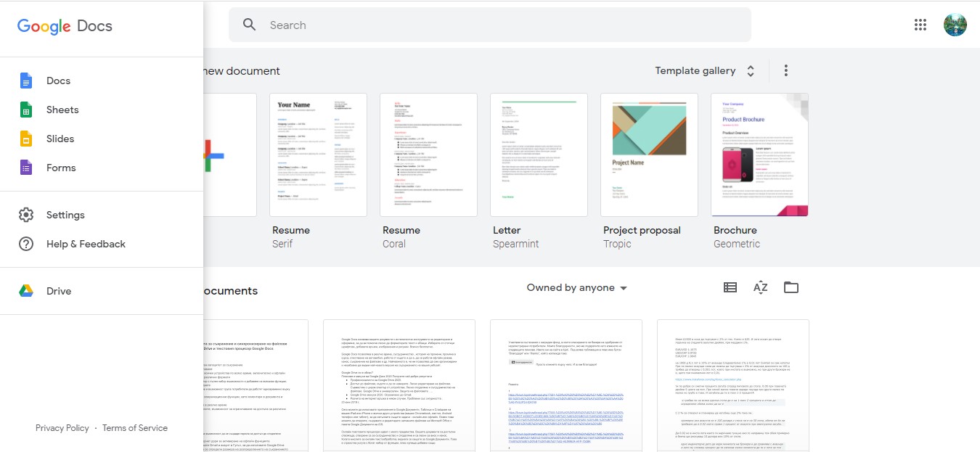Click the 'Spearmint' template subtitle

click(516, 244)
